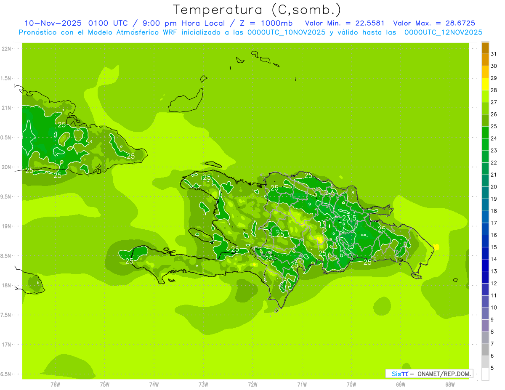
Task: Click the '73W' longitude axis label
Action: (x=203, y=385)
